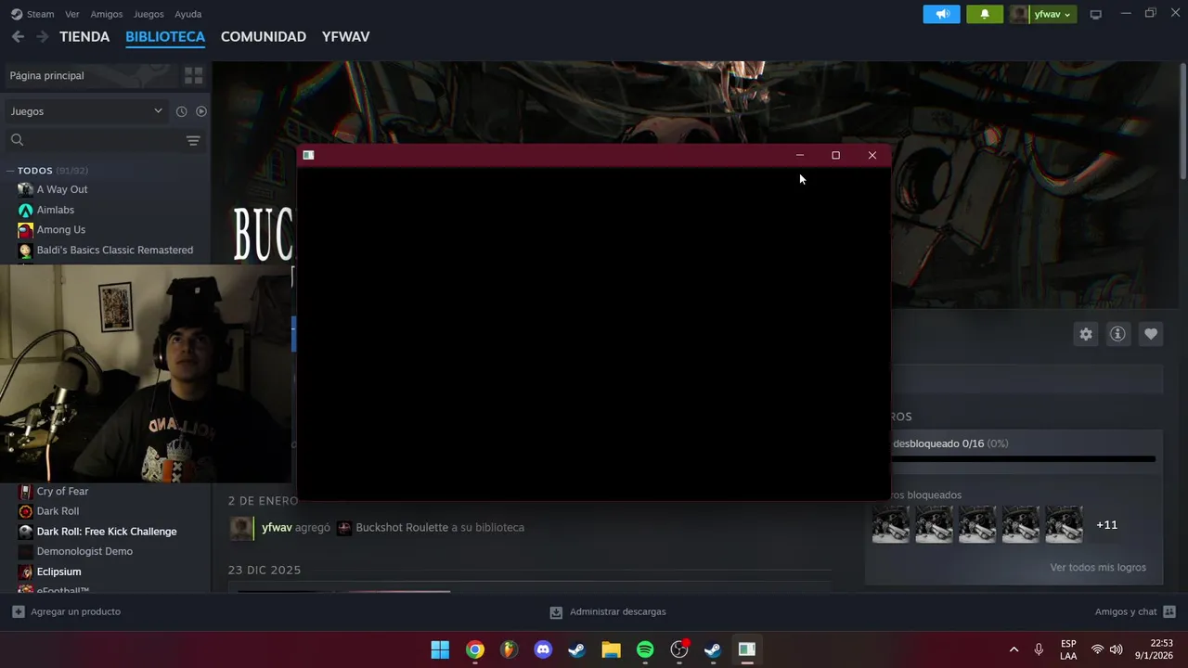Viewport: 1188px width, 668px height.
Task: Open Amigos y chat
Action: point(1135,611)
